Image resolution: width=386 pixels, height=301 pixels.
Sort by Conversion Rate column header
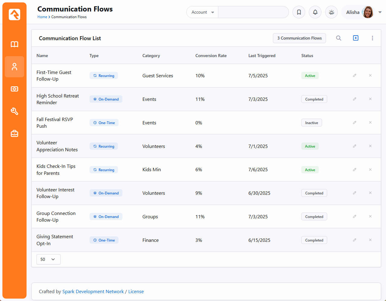pyautogui.click(x=211, y=56)
